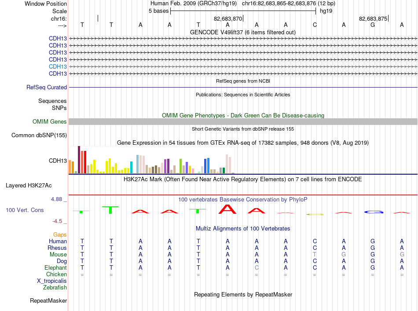
Task: Open the light-blue CDH13 transcript label
Action: pos(58,66)
